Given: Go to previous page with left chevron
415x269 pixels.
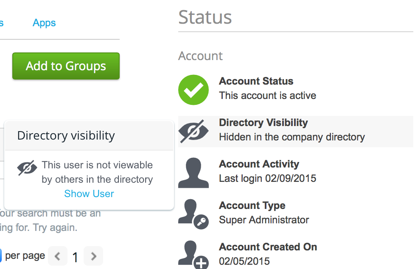Looking at the screenshot, I should (x=57, y=256).
